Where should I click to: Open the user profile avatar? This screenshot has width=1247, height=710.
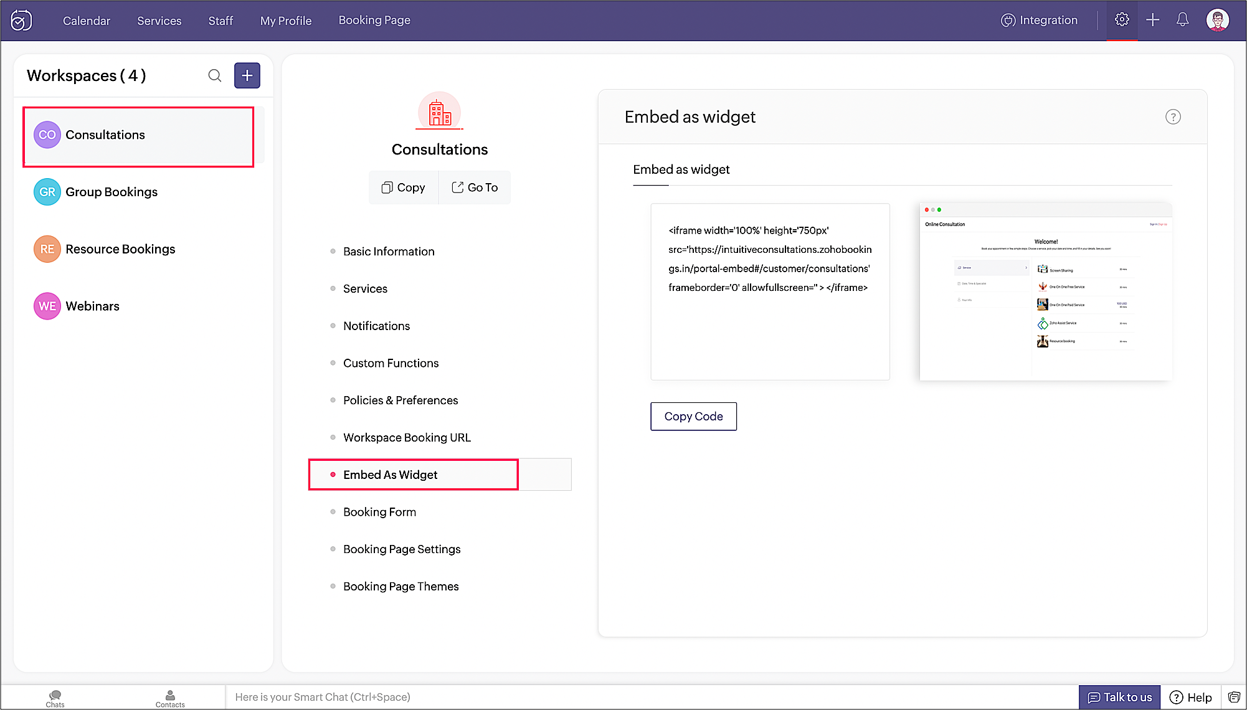tap(1217, 20)
